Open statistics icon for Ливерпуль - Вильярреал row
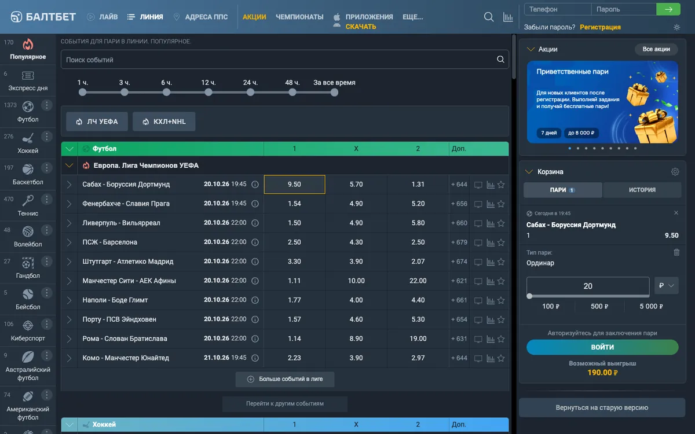 click(x=491, y=223)
